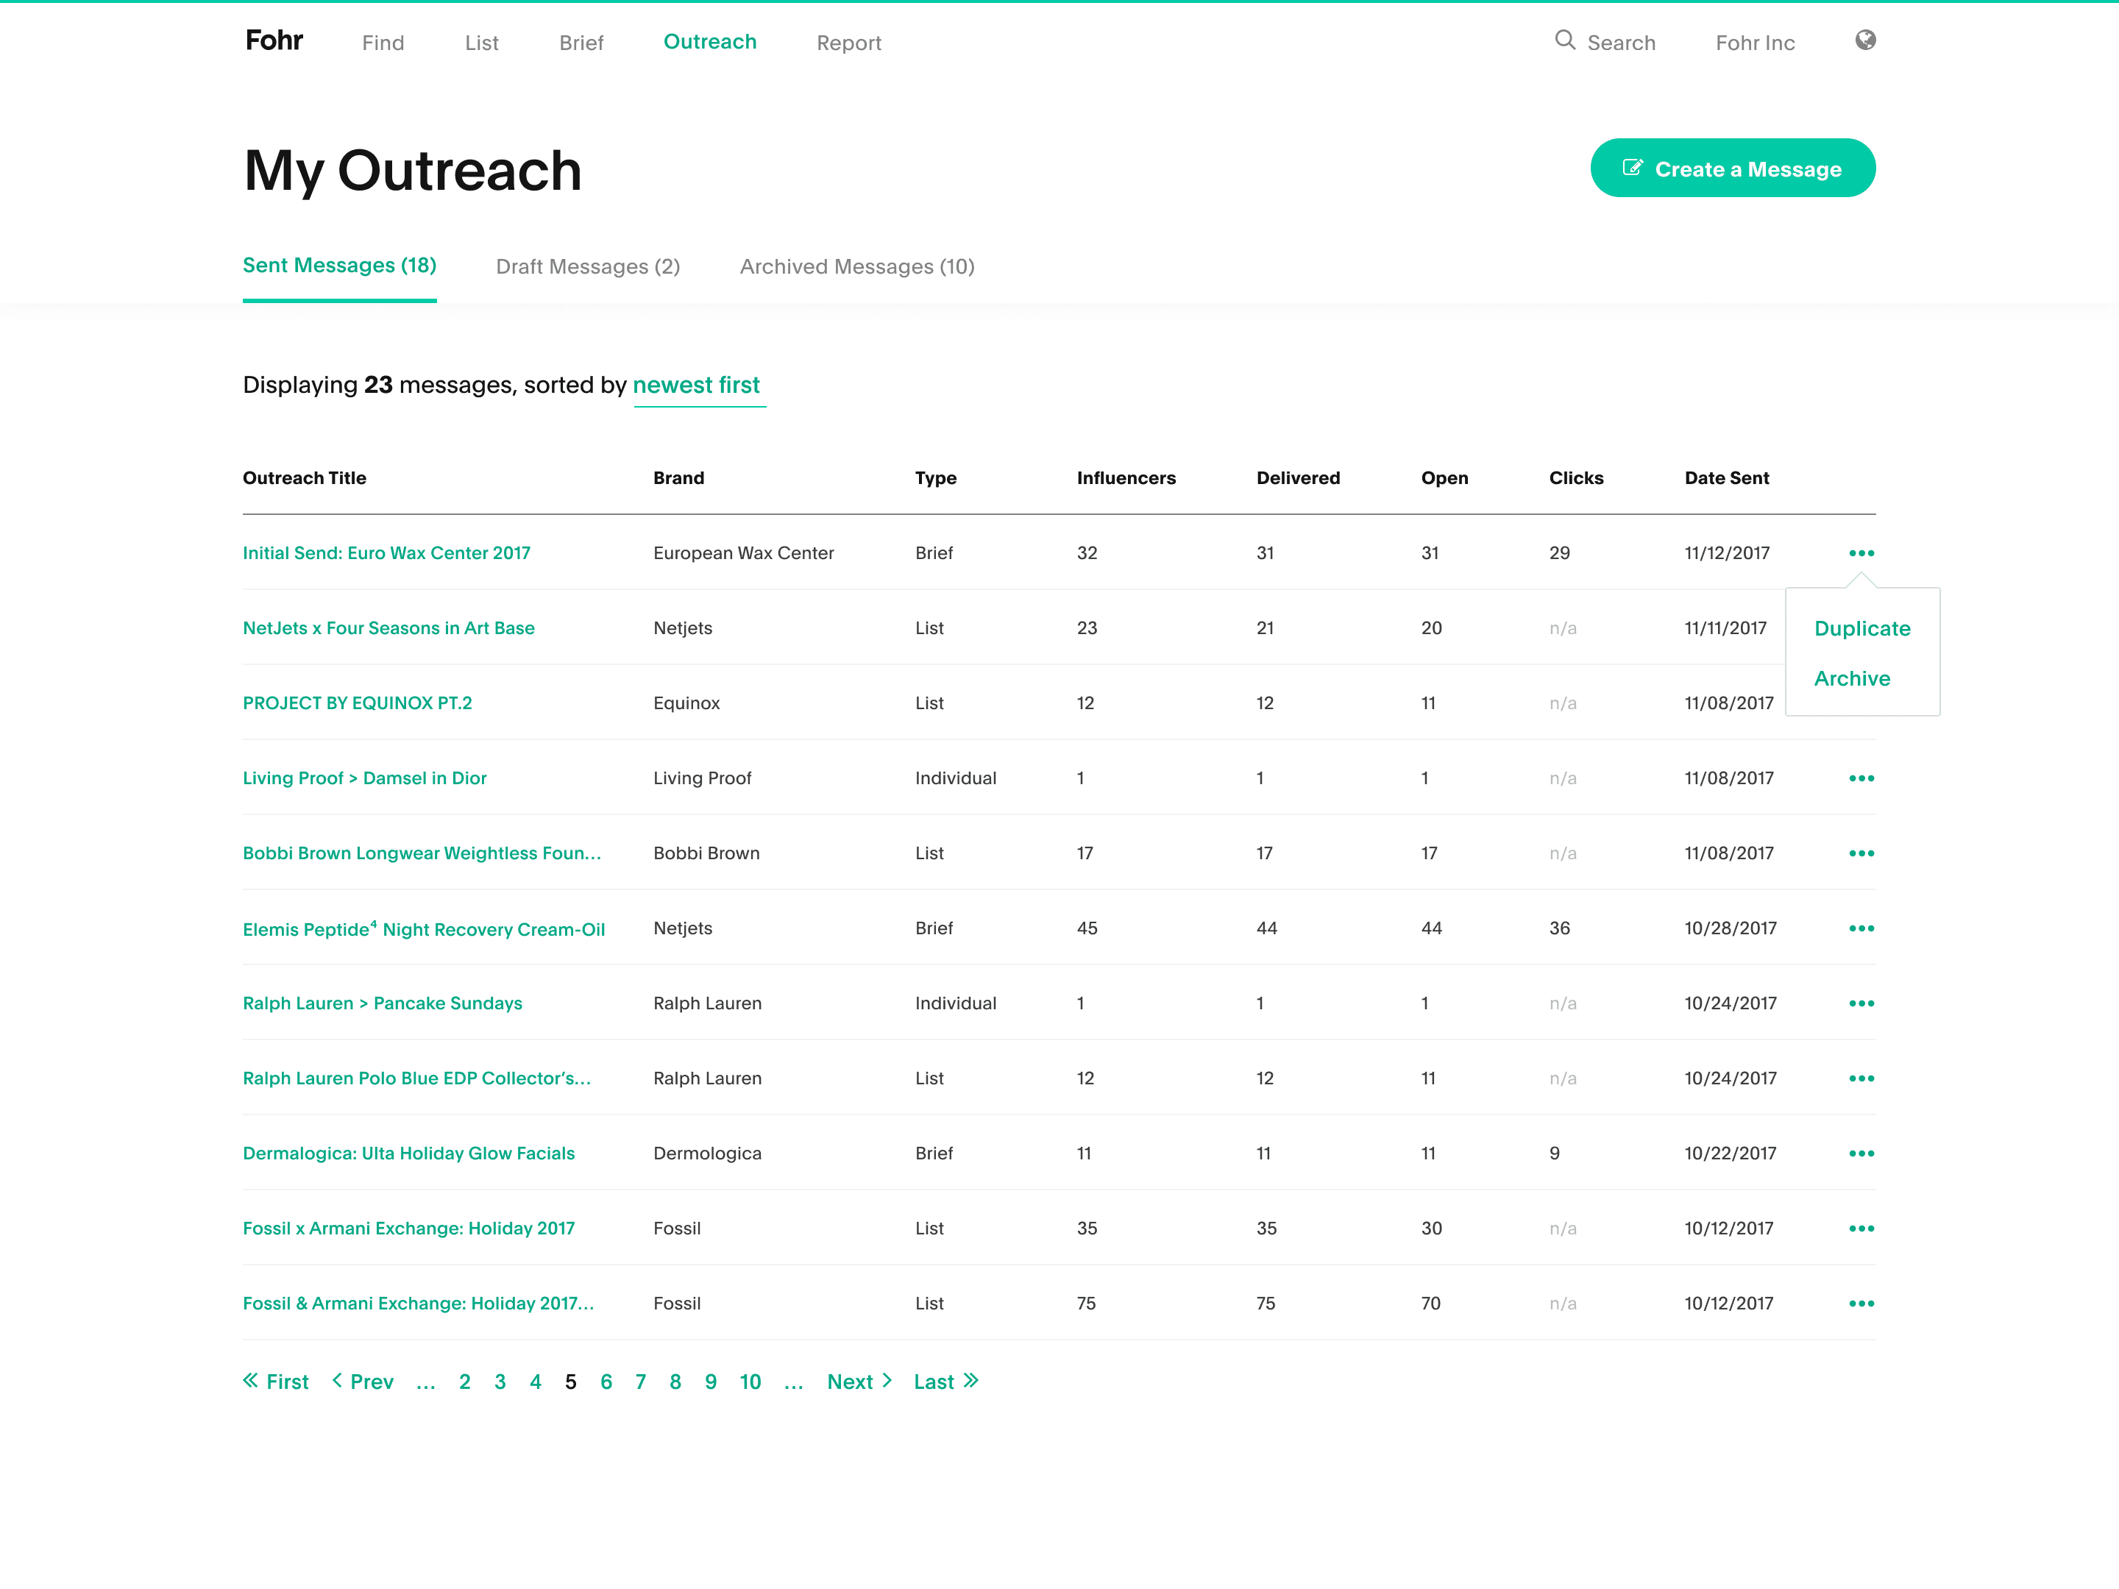Select Duplicate from the popup menu
Screen dimensions: 2119x1589
tap(1861, 629)
